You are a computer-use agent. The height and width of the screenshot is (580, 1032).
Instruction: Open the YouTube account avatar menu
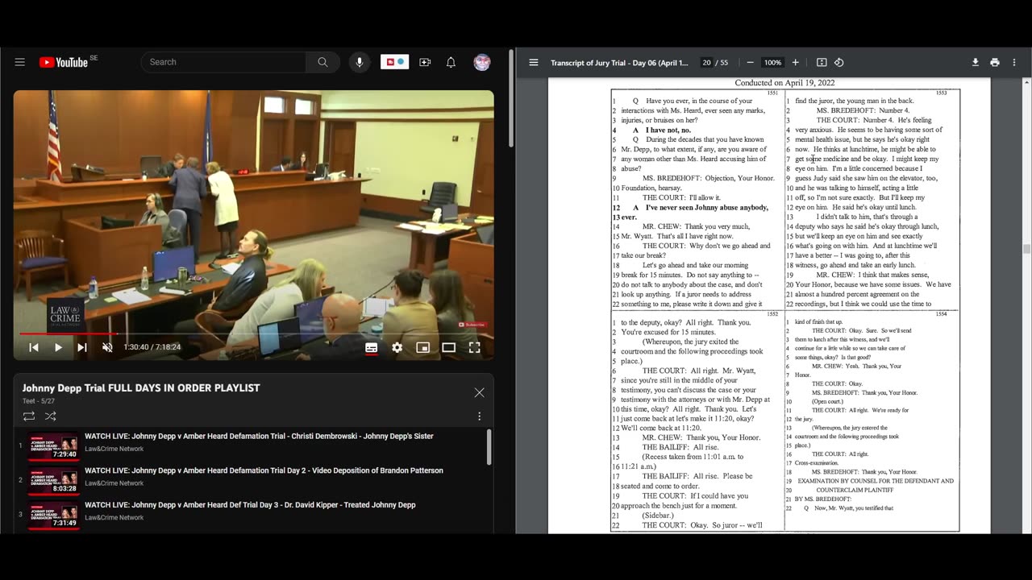pos(482,62)
